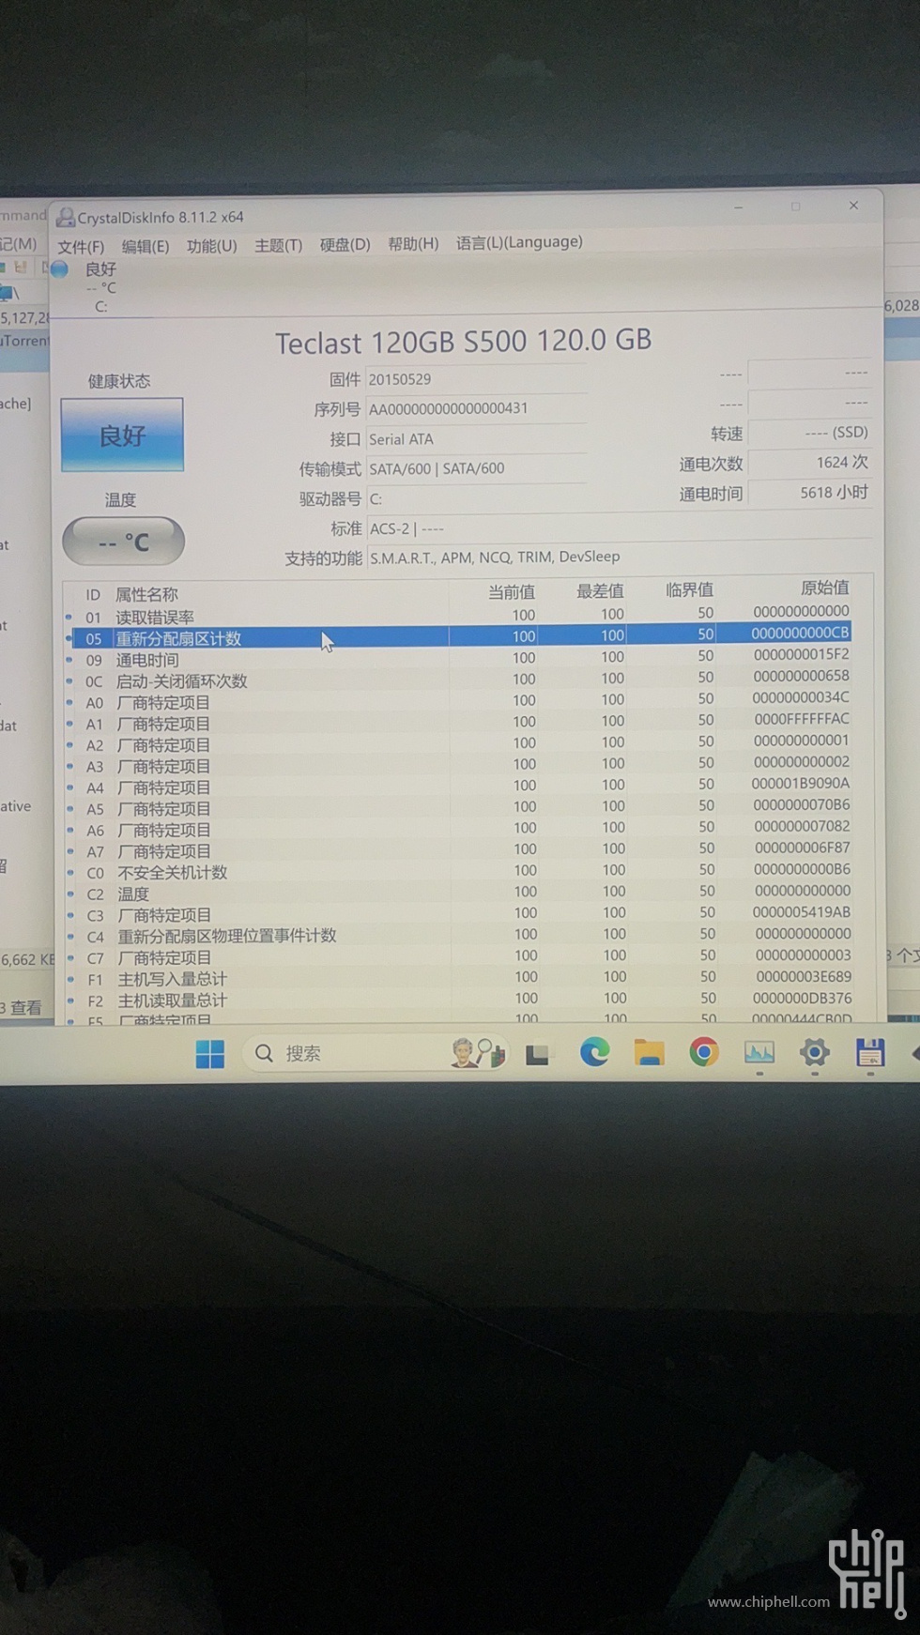Click the 当前值 column header
Screen dimensions: 920x1635
pyautogui.click(x=512, y=591)
